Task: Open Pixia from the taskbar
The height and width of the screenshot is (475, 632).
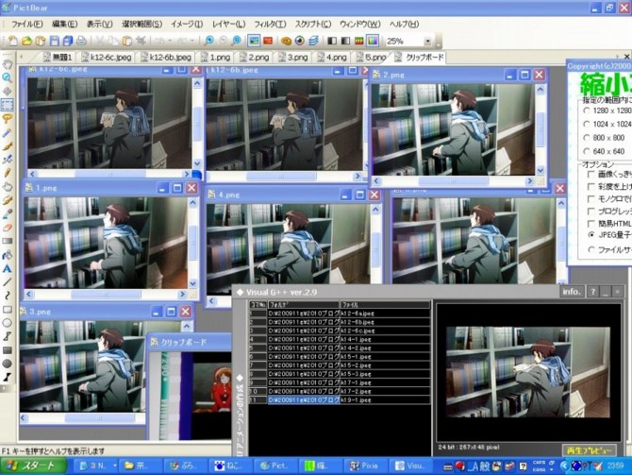Action: [x=363, y=467]
